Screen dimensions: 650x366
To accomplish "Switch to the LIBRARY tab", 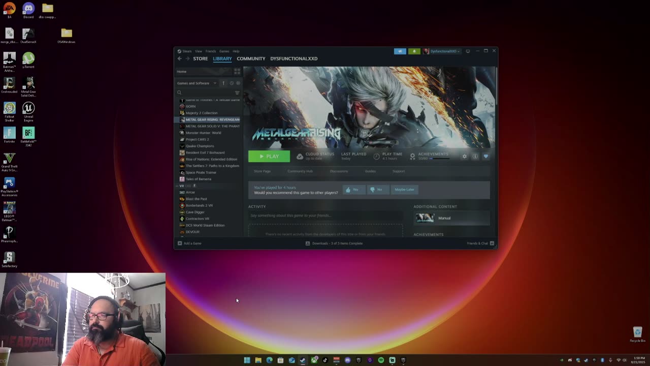I will (222, 58).
